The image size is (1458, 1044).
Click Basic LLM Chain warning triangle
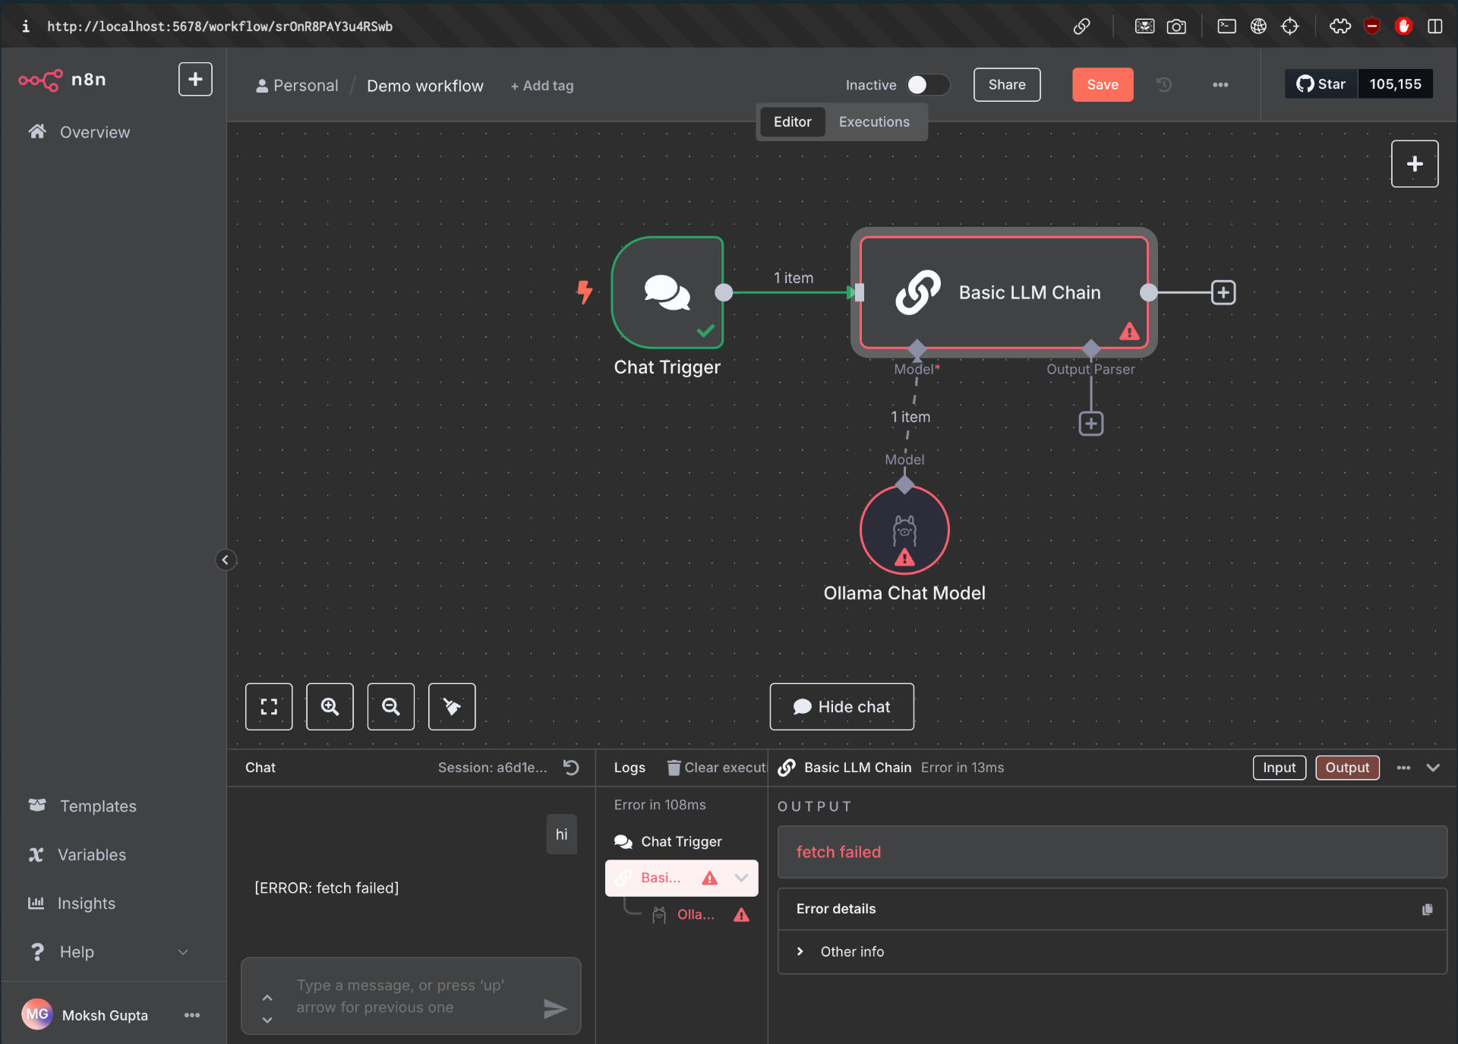pyautogui.click(x=1129, y=331)
